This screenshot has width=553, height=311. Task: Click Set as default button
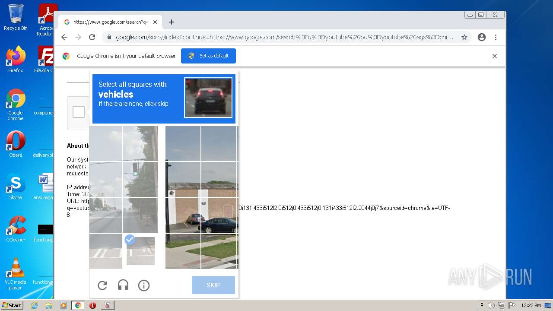(208, 56)
